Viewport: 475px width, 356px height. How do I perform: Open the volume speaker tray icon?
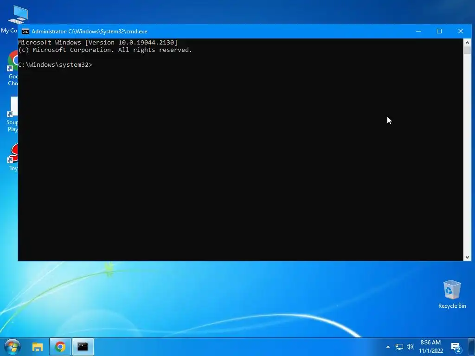[x=410, y=347]
